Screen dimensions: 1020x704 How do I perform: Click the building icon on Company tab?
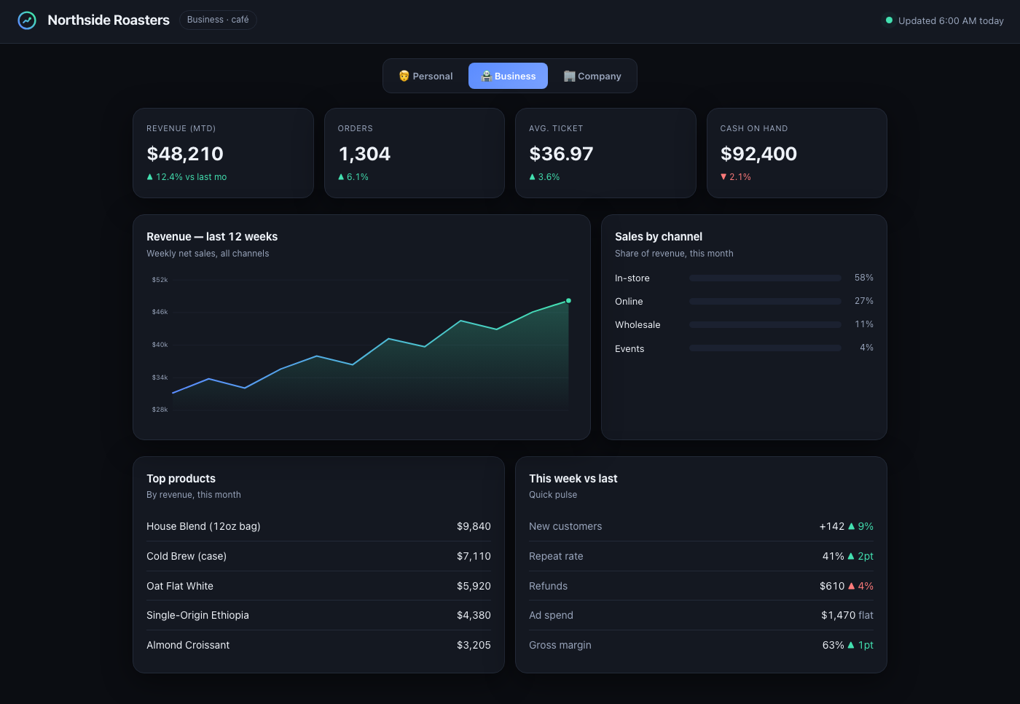pos(570,76)
